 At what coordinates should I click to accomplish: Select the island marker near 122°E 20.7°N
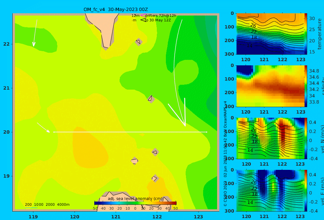point(151,99)
